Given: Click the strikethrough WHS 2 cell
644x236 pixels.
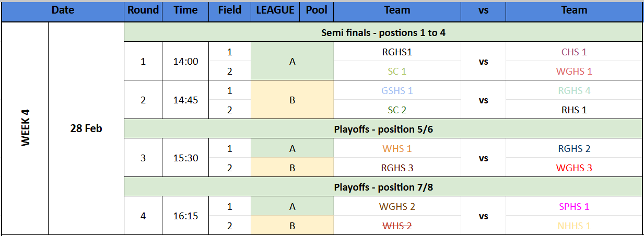Looking at the screenshot, I should pyautogui.click(x=397, y=226).
